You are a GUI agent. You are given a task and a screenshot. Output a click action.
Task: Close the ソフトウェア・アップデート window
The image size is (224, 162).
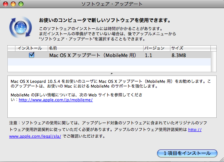point(6,4)
